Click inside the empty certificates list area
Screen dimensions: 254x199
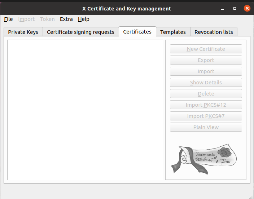click(85, 110)
